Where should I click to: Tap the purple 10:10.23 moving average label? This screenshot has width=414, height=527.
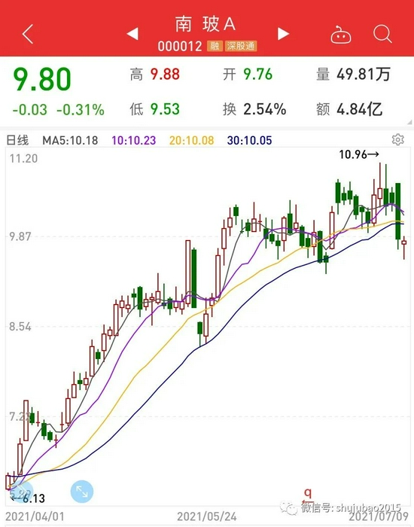point(134,140)
